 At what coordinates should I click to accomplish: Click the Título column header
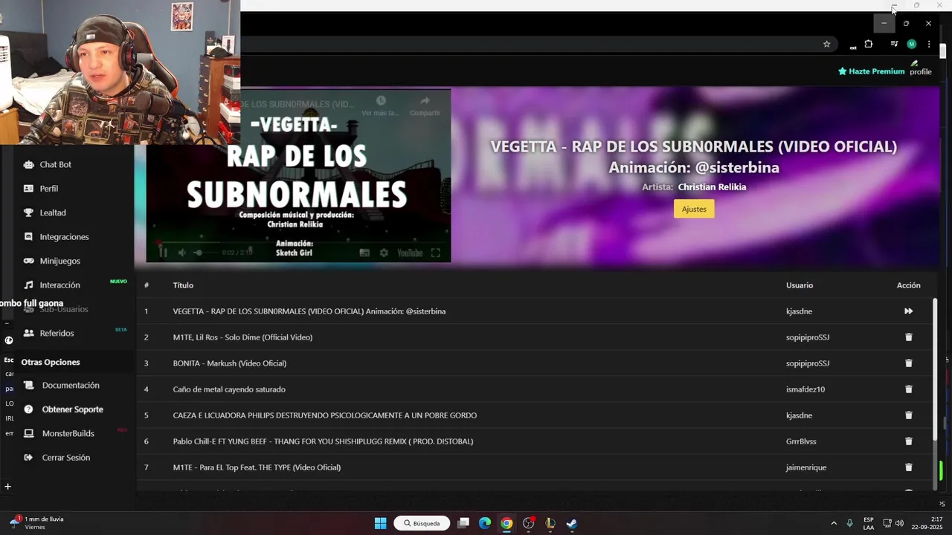point(183,285)
